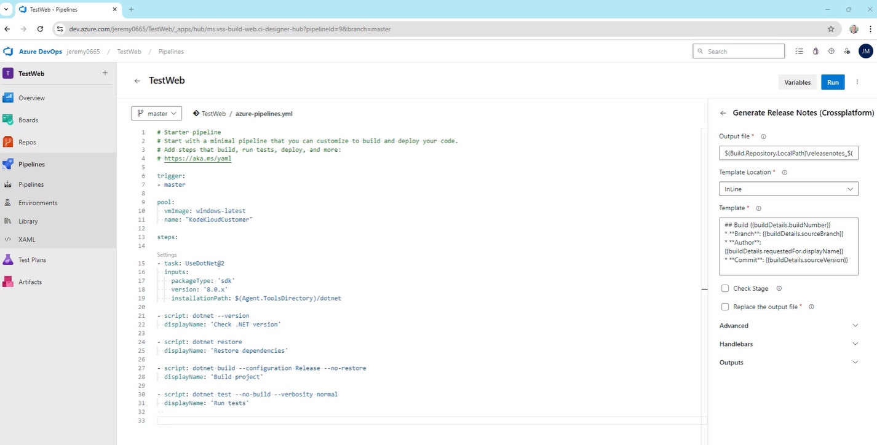Image resolution: width=877 pixels, height=445 pixels.
Task: Click the Output file input field
Action: tap(788, 153)
